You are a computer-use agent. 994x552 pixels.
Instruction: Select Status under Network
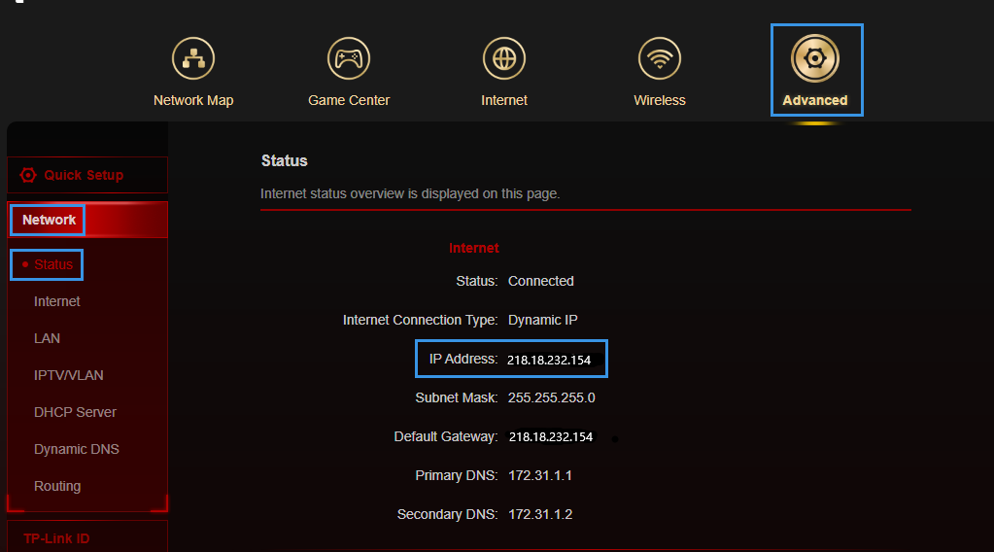pyautogui.click(x=53, y=264)
